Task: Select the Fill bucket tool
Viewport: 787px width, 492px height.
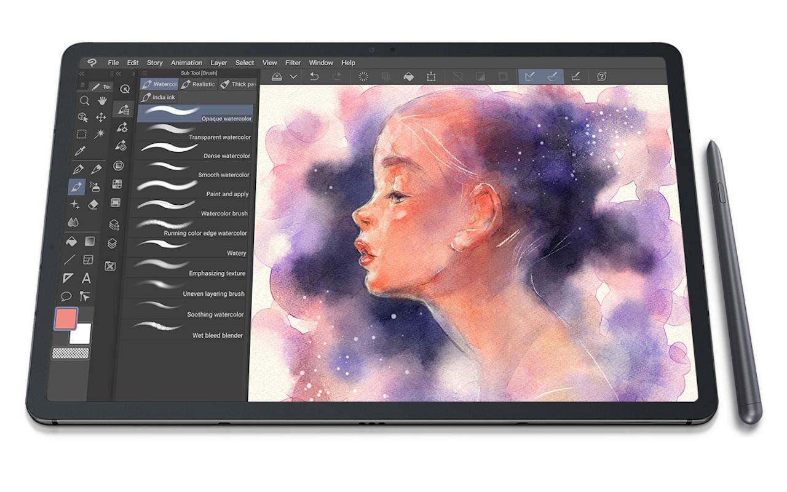Action: tap(71, 241)
